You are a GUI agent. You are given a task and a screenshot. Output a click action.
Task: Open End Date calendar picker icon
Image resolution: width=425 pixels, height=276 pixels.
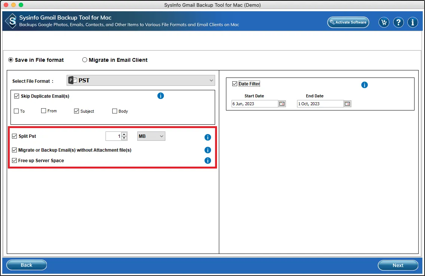pyautogui.click(x=348, y=104)
